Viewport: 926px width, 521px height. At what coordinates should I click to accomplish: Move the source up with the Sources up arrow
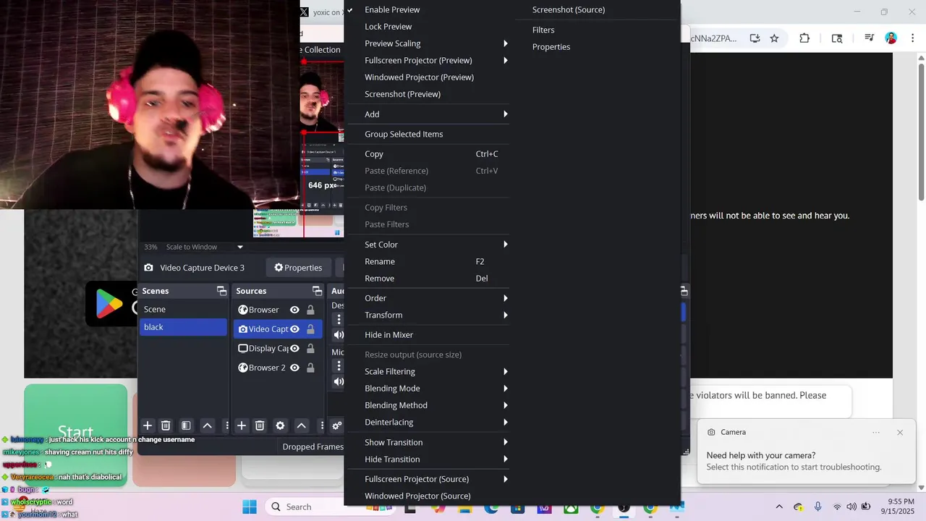pyautogui.click(x=302, y=425)
